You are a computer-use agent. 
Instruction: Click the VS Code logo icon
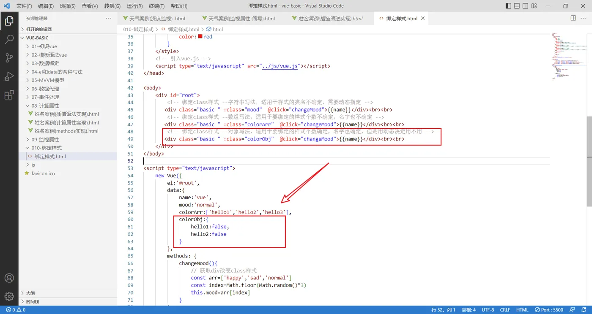pyautogui.click(x=7, y=6)
